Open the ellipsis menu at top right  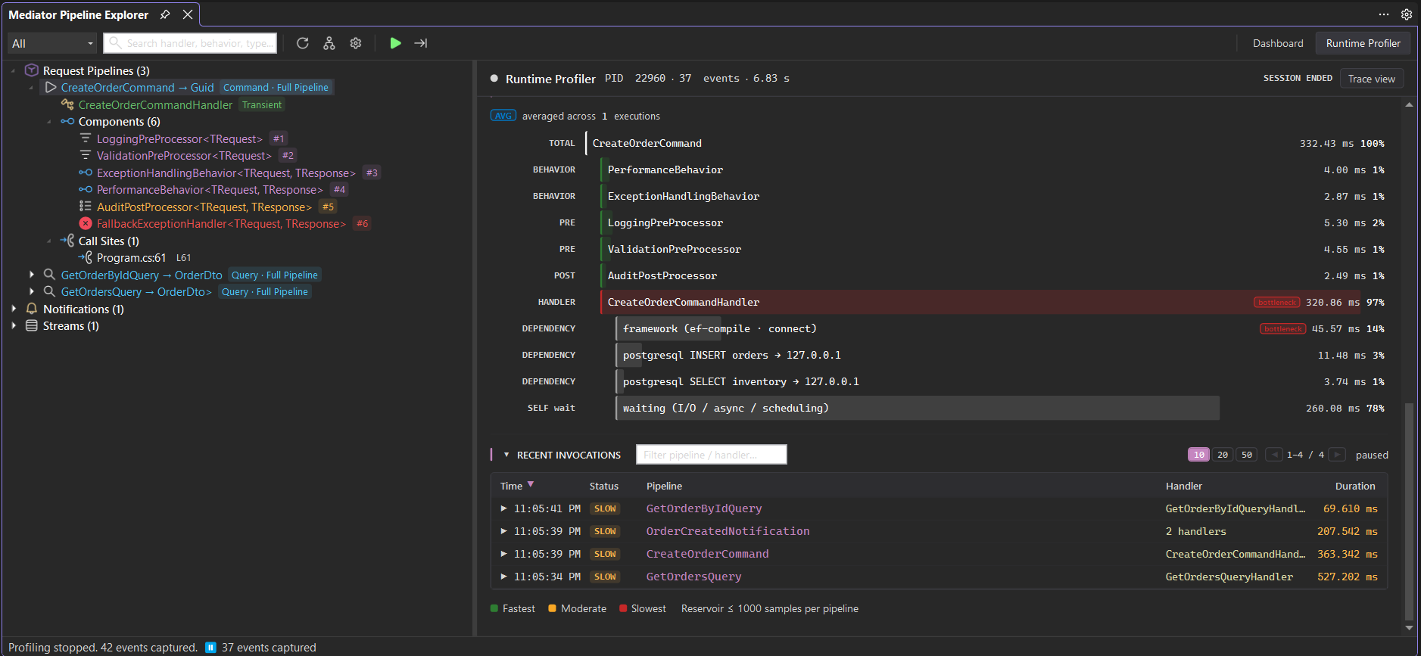[x=1384, y=14]
